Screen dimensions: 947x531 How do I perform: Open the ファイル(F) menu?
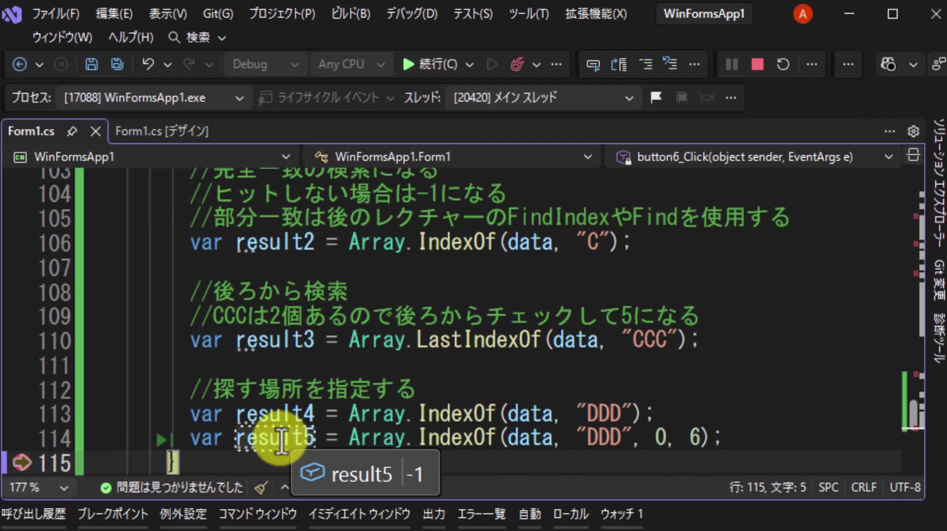(x=56, y=14)
